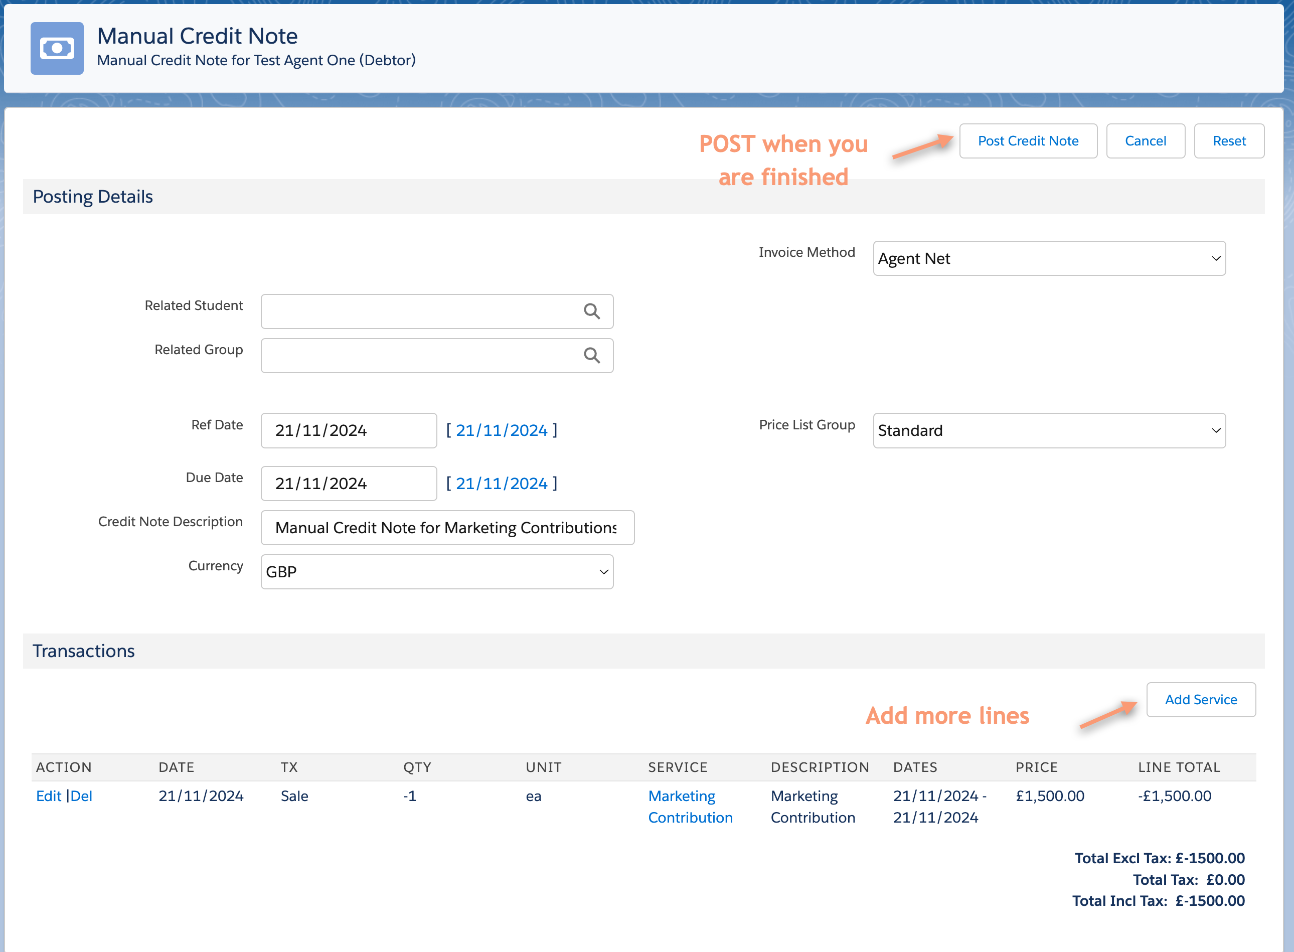Click the Related Group search magnifier icon

click(x=591, y=356)
